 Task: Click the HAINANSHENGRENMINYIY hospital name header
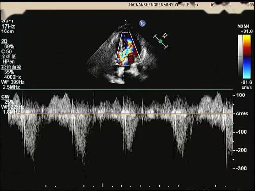(153, 5)
